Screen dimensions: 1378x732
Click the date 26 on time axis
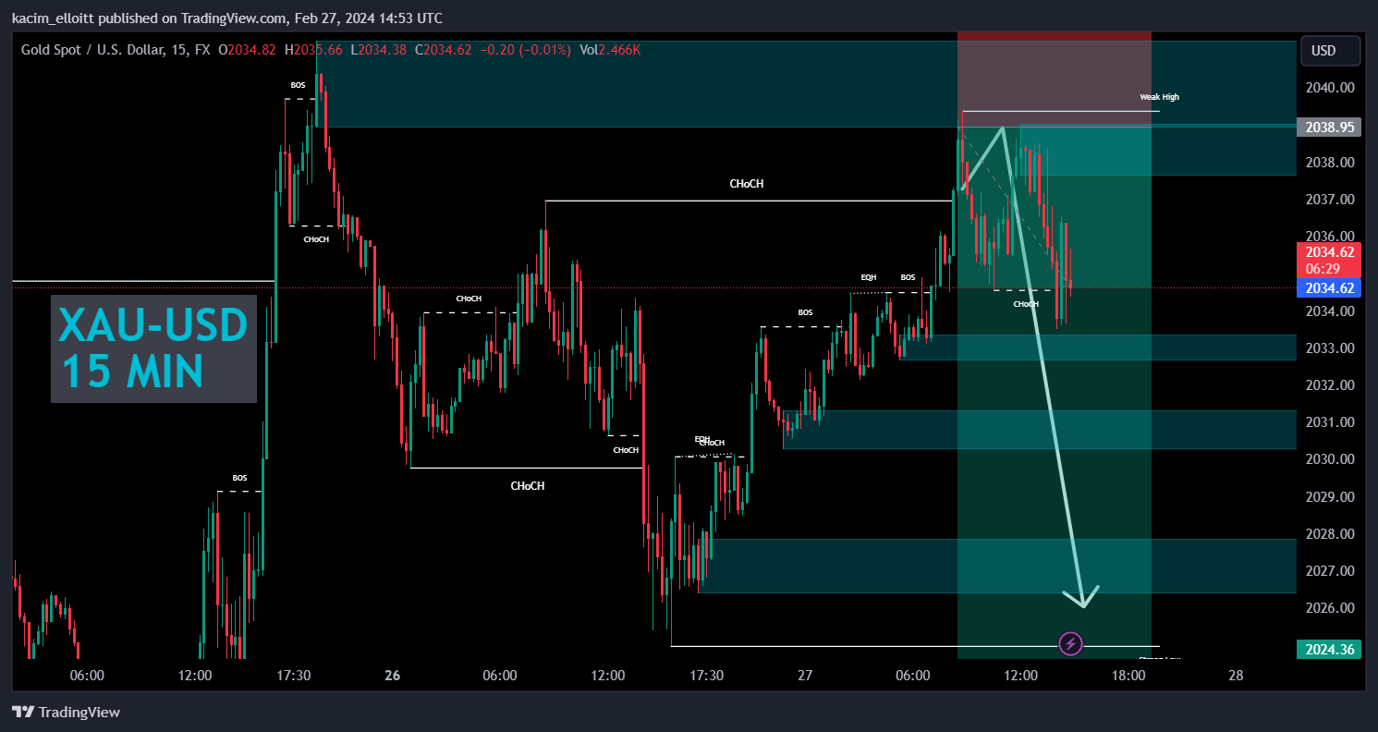393,676
